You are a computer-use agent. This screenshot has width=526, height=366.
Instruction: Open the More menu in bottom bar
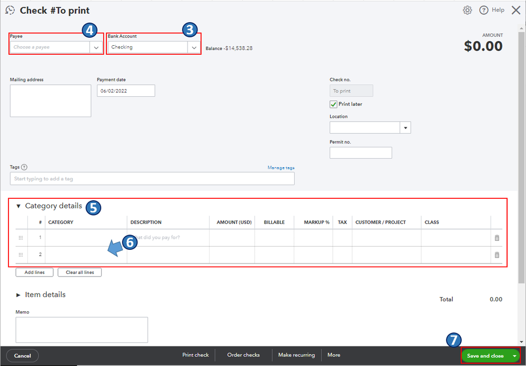click(334, 355)
